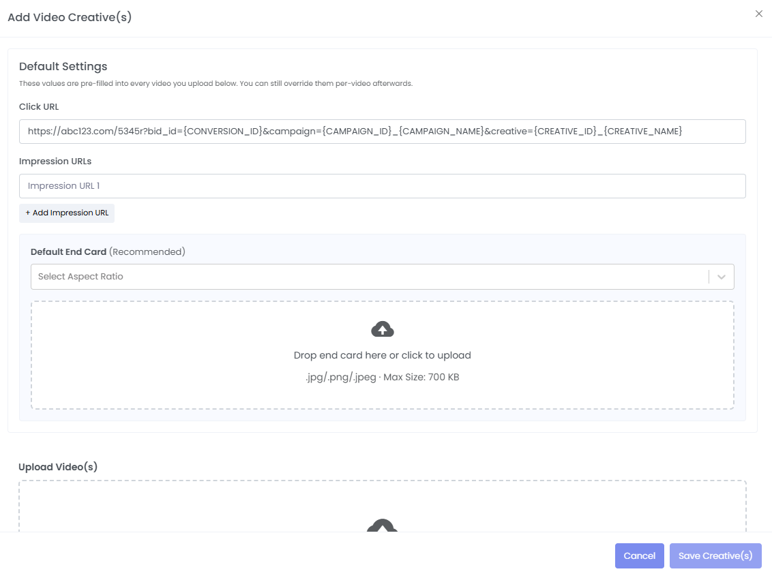Click "Drop end card here or click to upload"
The image size is (772, 578).
(383, 355)
